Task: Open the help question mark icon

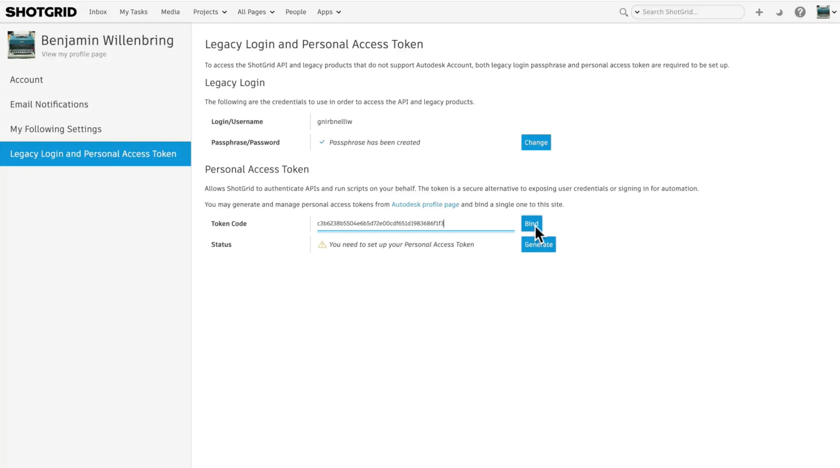Action: click(x=800, y=12)
